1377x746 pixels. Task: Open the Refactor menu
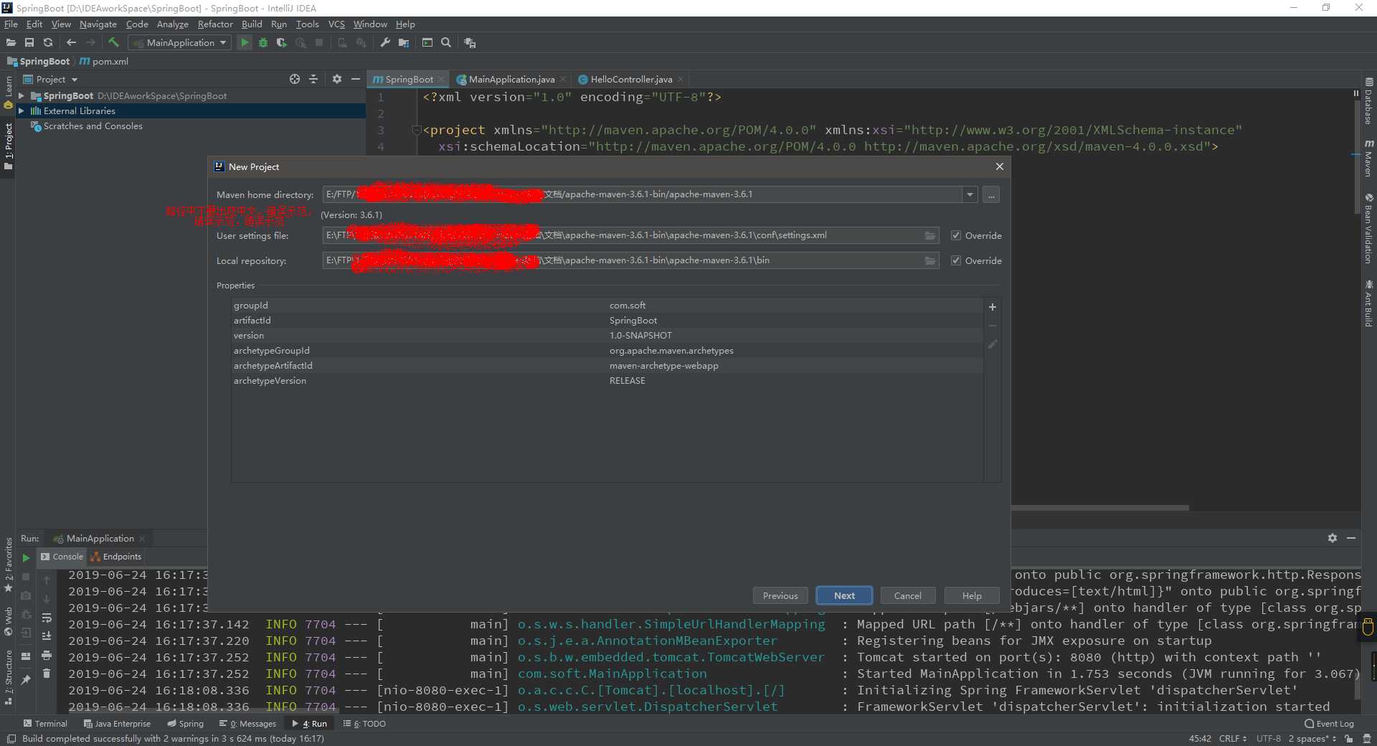[x=215, y=24]
